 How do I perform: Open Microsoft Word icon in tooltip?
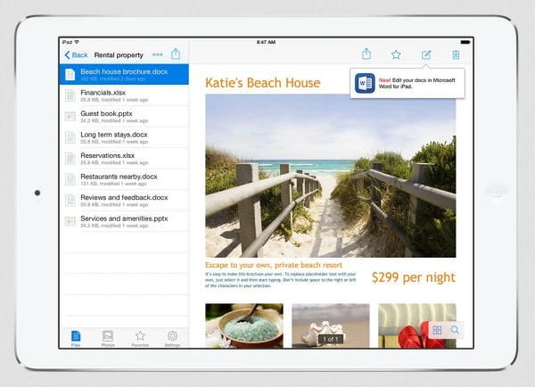(365, 84)
